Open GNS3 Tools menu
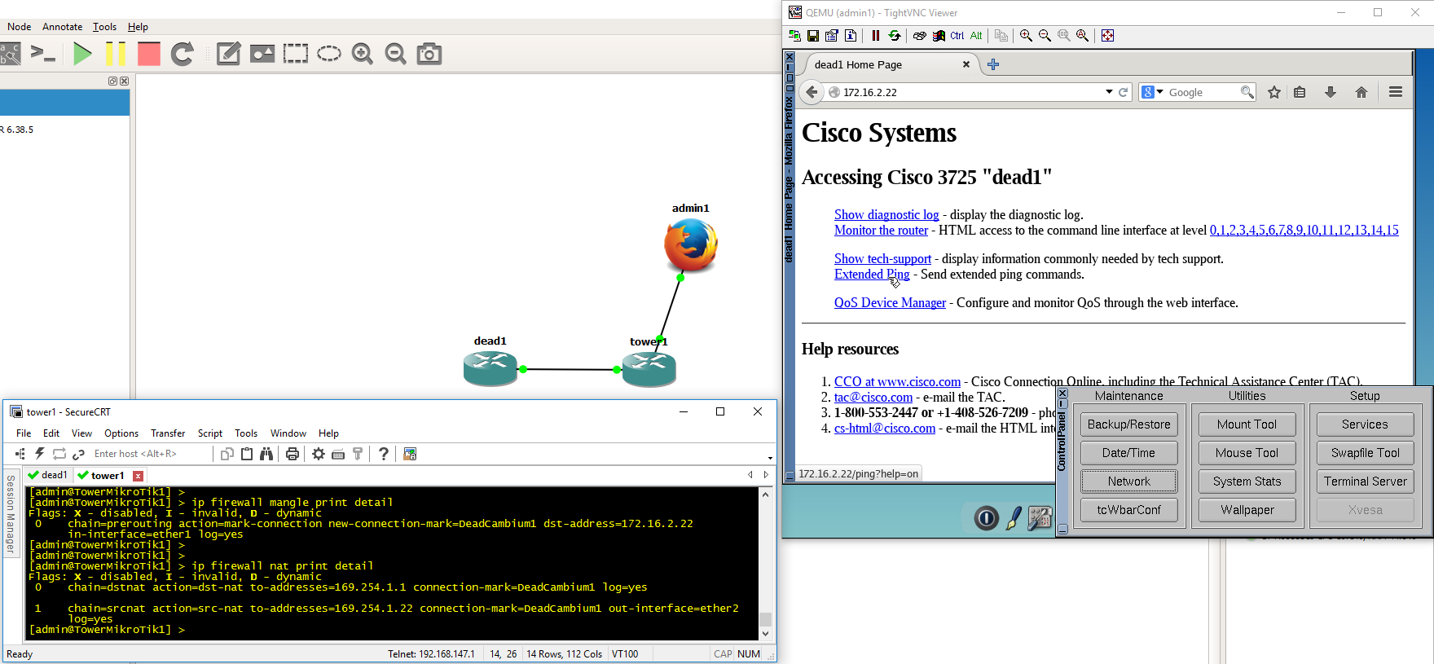 pos(104,27)
